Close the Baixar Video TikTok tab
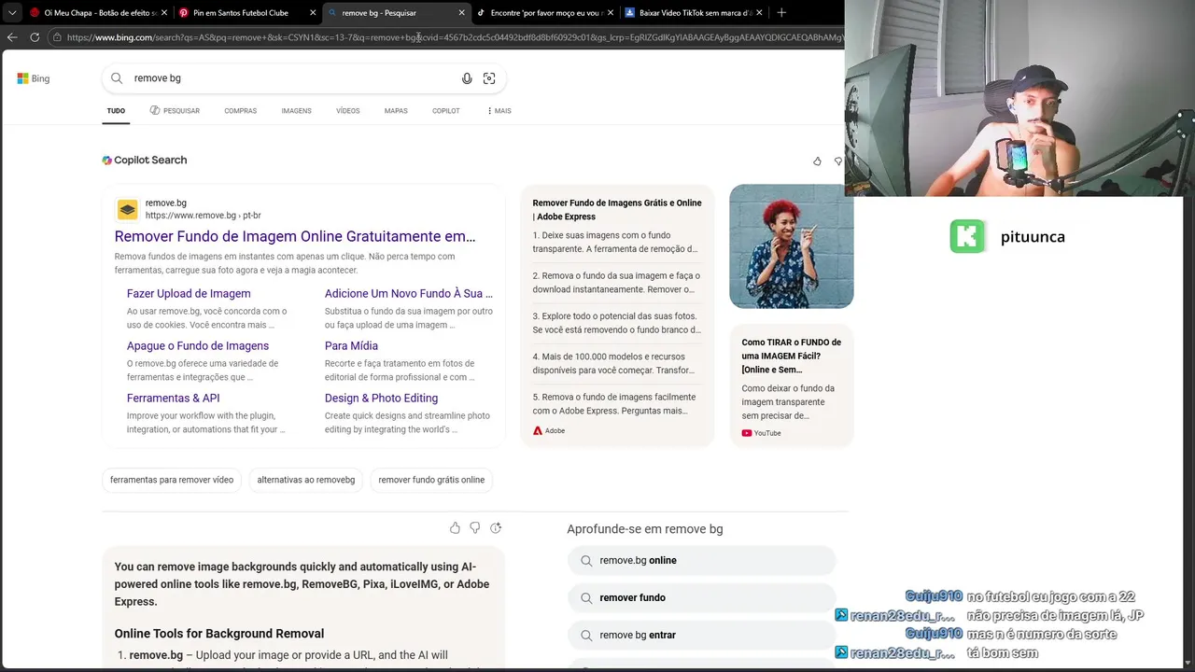 759,13
